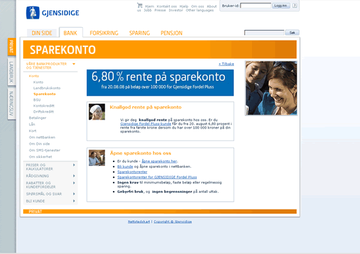
Task: Open Sparekontorenter for GJENSIDIGE Fordel Pluss
Action: click(157, 177)
